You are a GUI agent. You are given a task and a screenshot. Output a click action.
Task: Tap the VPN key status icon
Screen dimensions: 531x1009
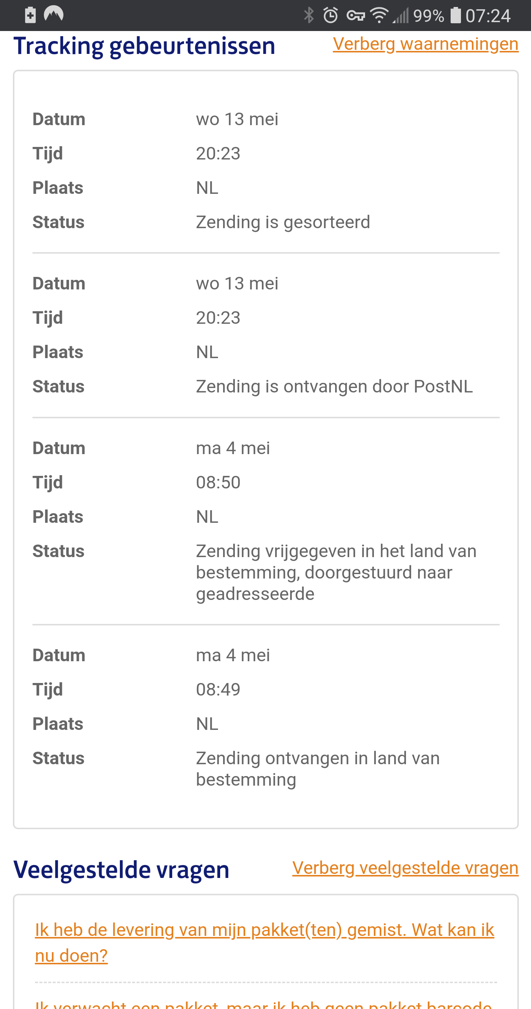pos(355,16)
